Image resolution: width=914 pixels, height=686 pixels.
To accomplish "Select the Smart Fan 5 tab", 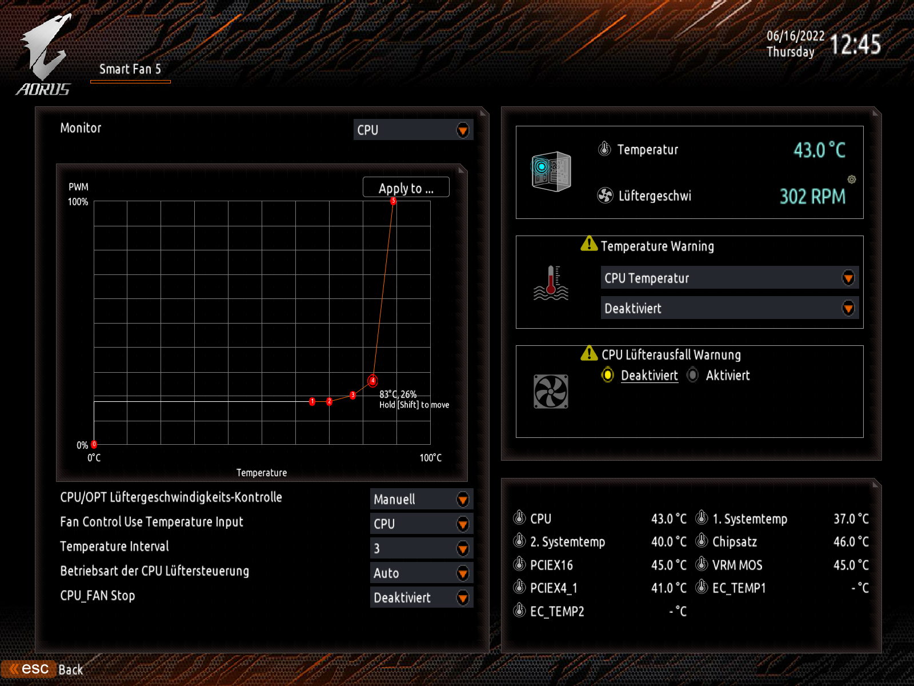I will [130, 70].
